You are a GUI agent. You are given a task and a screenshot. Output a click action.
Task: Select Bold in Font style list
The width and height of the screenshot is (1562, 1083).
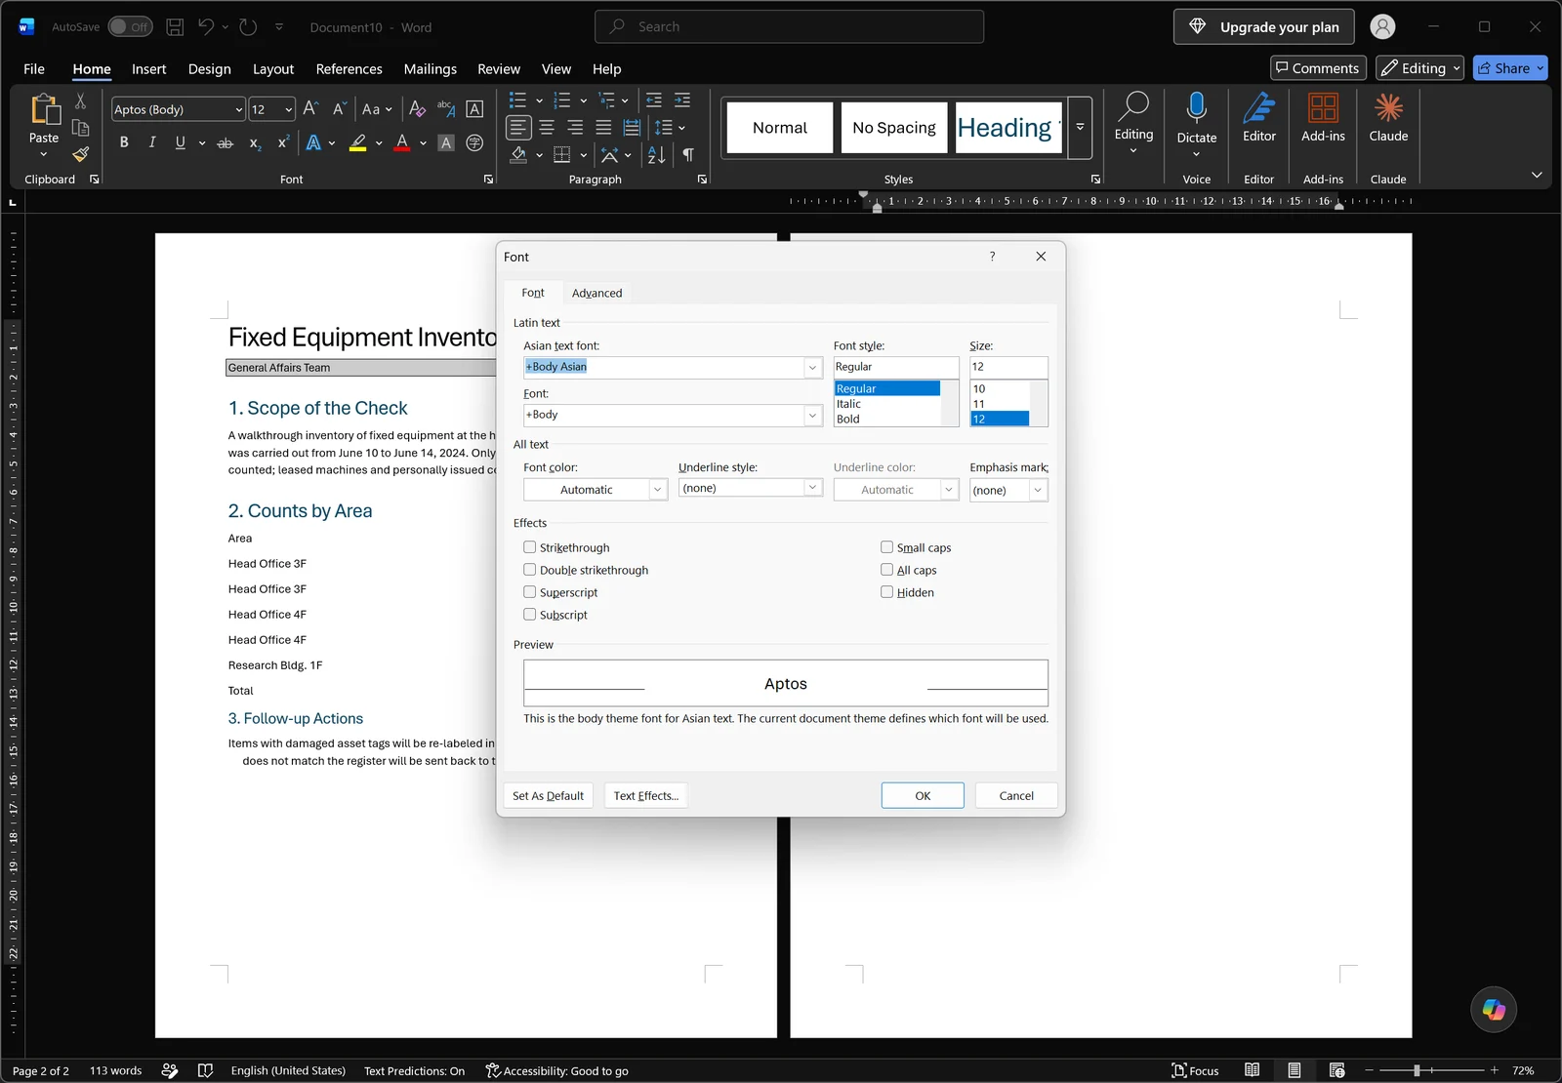pyautogui.click(x=848, y=420)
